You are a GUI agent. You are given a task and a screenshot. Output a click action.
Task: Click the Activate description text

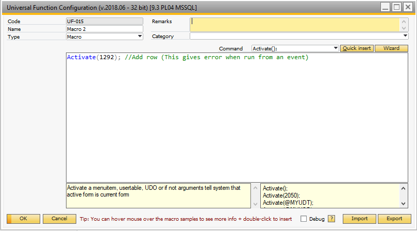click(x=154, y=191)
